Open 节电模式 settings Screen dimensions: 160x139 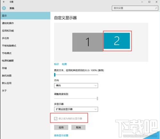pyautogui.click(x=25, y=53)
